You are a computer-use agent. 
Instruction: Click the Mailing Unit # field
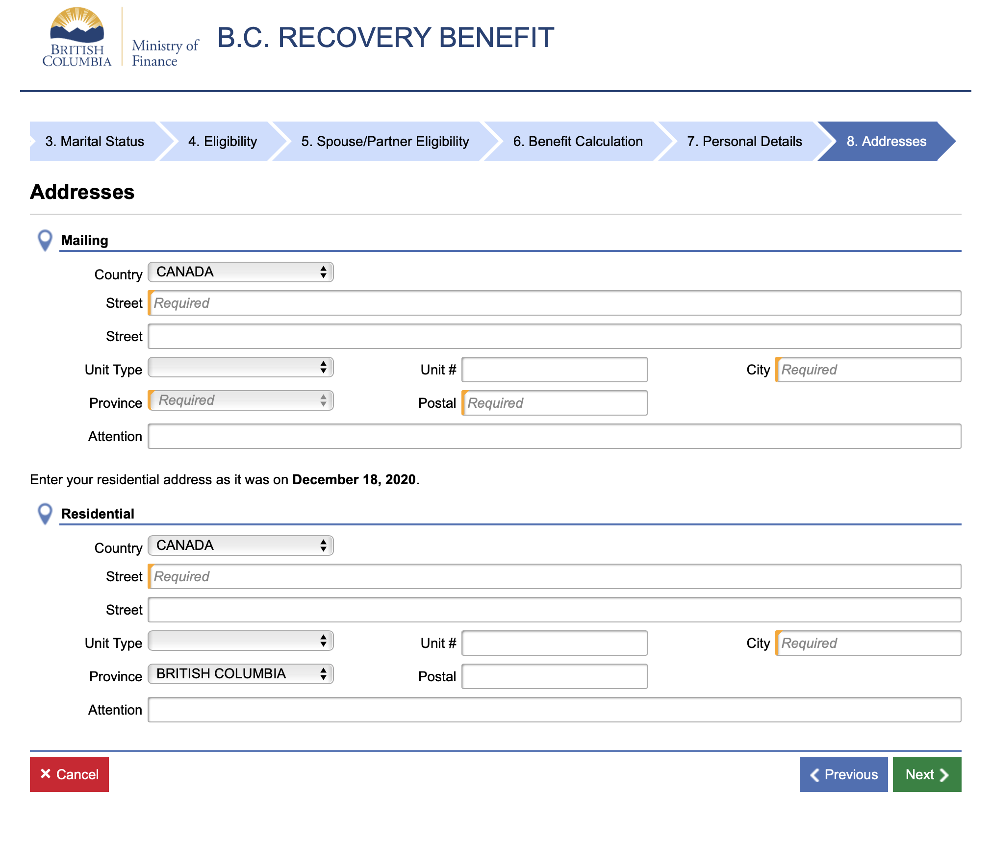click(555, 370)
